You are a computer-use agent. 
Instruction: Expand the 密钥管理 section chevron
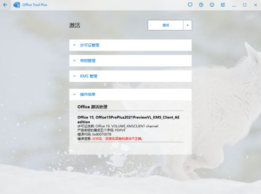click(x=75, y=60)
